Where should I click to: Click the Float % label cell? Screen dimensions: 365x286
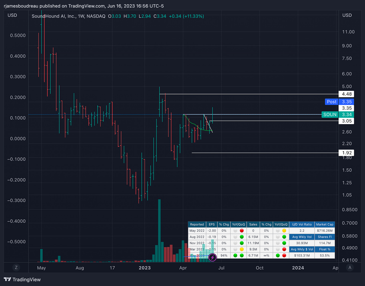(x=325, y=249)
